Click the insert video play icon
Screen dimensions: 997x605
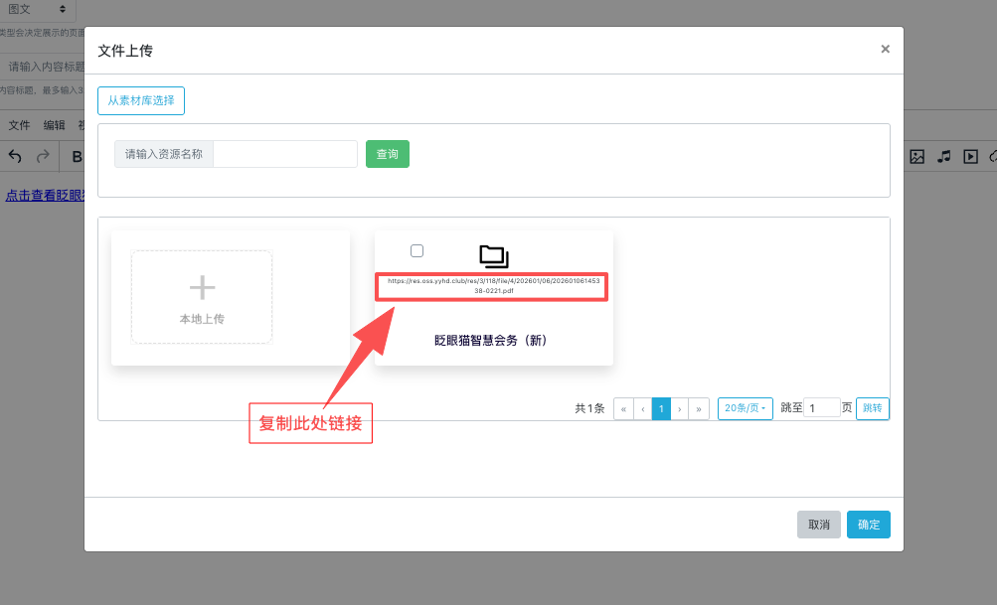[971, 157]
